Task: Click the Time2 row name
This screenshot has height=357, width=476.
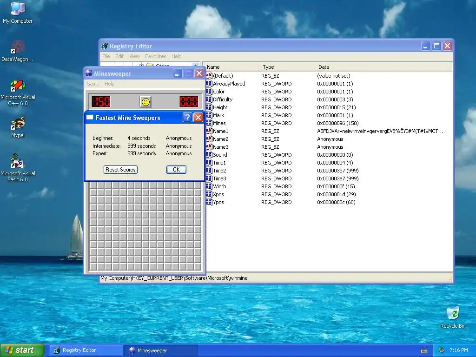Action: tap(219, 171)
